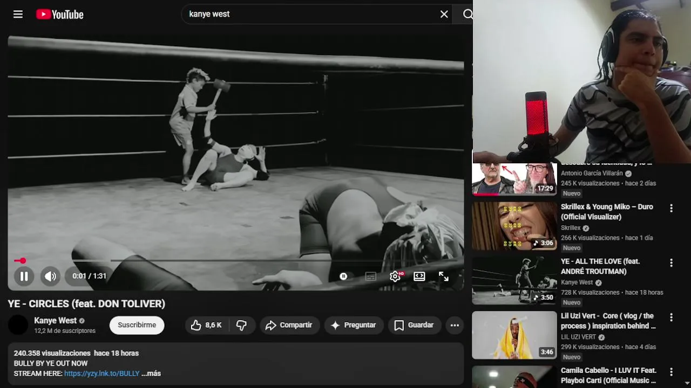This screenshot has width=691, height=388.
Task: Clear the search text with the X
Action: (444, 15)
